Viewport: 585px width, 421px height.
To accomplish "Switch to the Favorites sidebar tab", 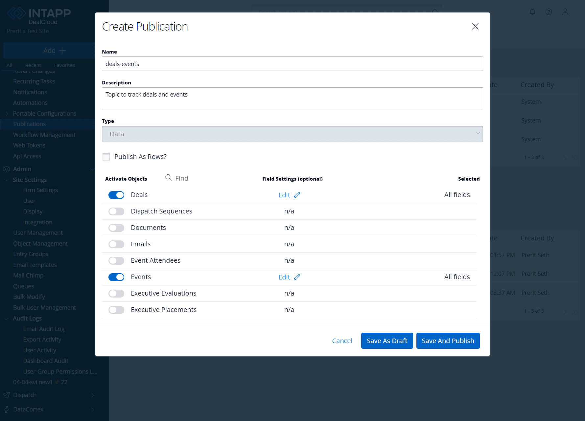I will point(65,65).
